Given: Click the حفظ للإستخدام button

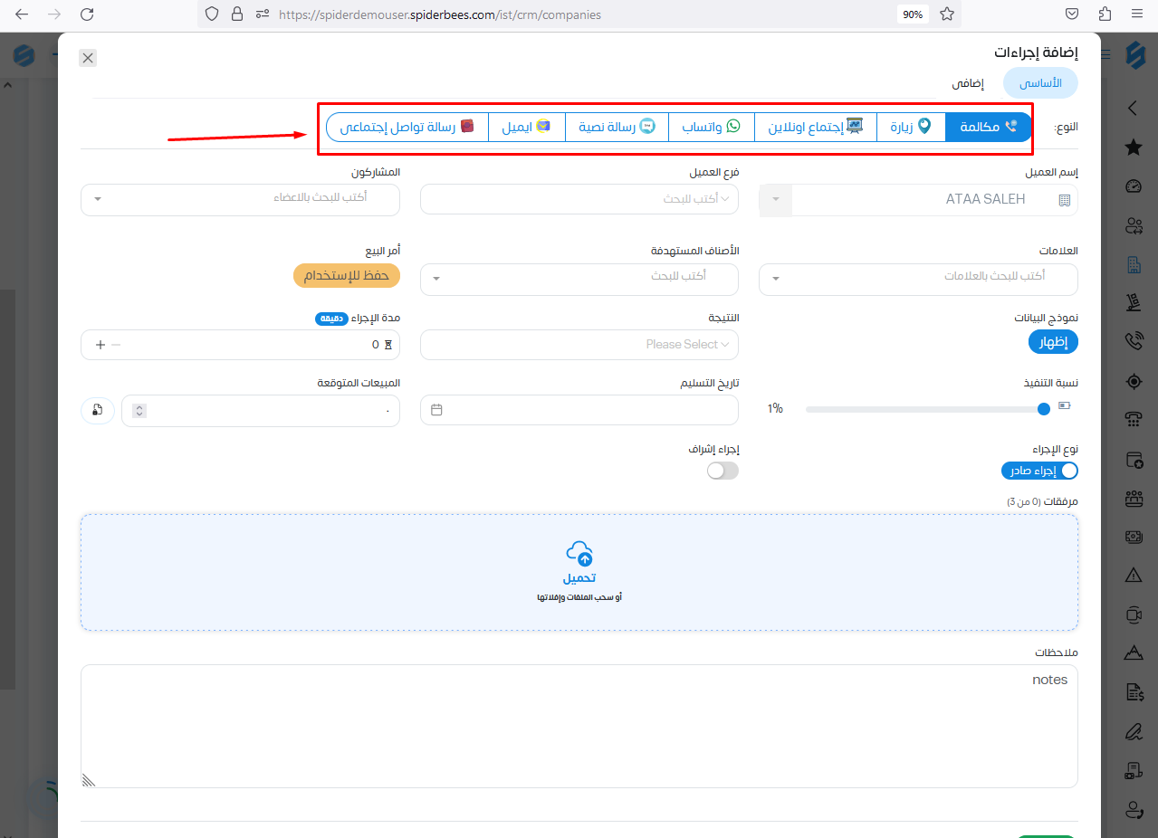Looking at the screenshot, I should tap(347, 276).
